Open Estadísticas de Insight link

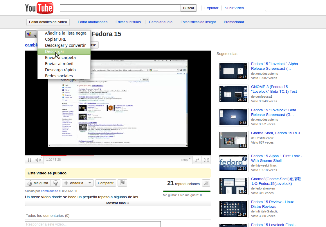(198, 22)
